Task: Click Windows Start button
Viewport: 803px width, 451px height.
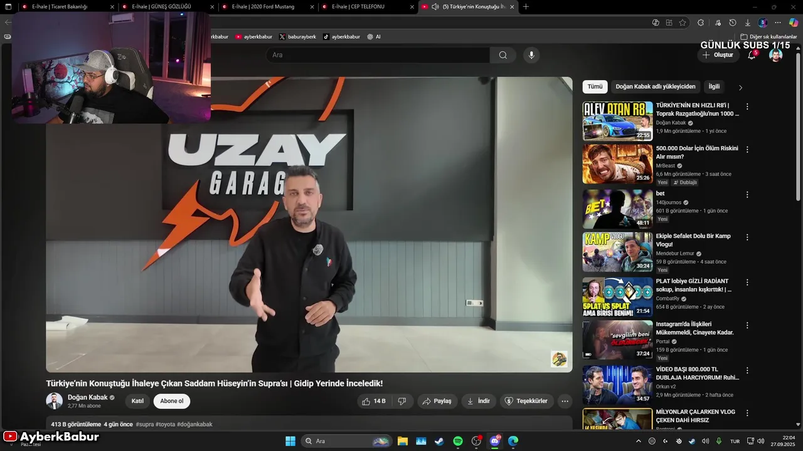Action: 290,441
